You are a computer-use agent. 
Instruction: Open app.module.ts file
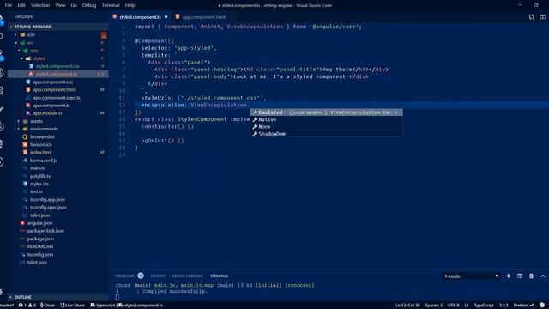pos(48,113)
